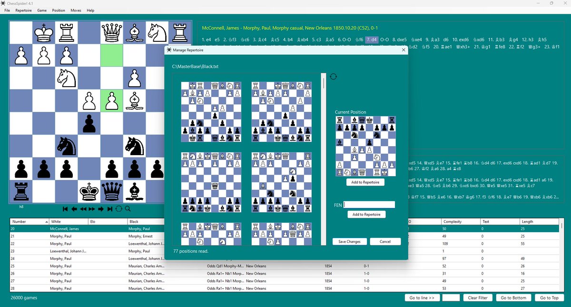Click the Go to Top button

[549, 298]
